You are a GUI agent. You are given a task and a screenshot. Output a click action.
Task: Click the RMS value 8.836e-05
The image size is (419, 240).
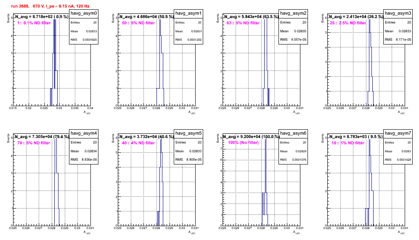89,159
